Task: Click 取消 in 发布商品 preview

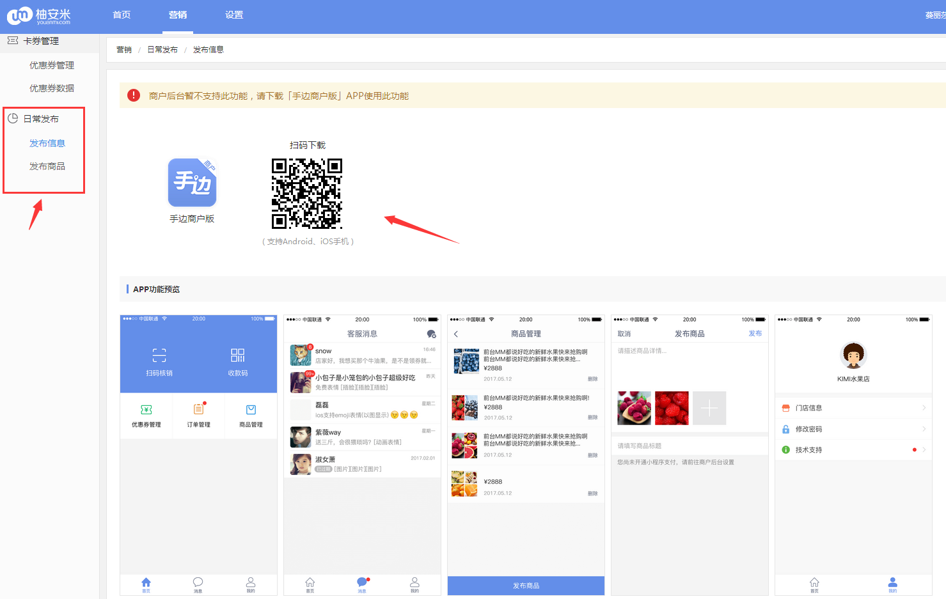Action: [624, 334]
